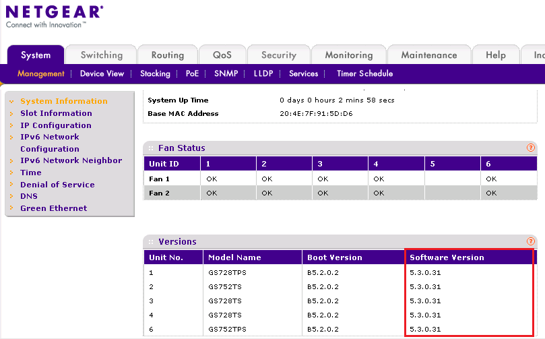Viewport: 545px width, 339px height.
Task: Open Denial of Service page
Action: [x=57, y=185]
